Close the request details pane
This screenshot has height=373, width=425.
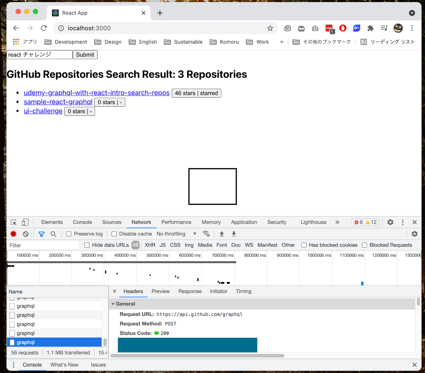[x=114, y=291]
